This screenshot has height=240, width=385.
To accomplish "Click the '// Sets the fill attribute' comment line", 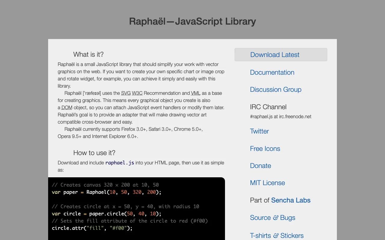I will (130, 221).
